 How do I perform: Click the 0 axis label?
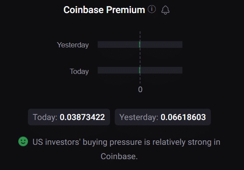coord(140,90)
